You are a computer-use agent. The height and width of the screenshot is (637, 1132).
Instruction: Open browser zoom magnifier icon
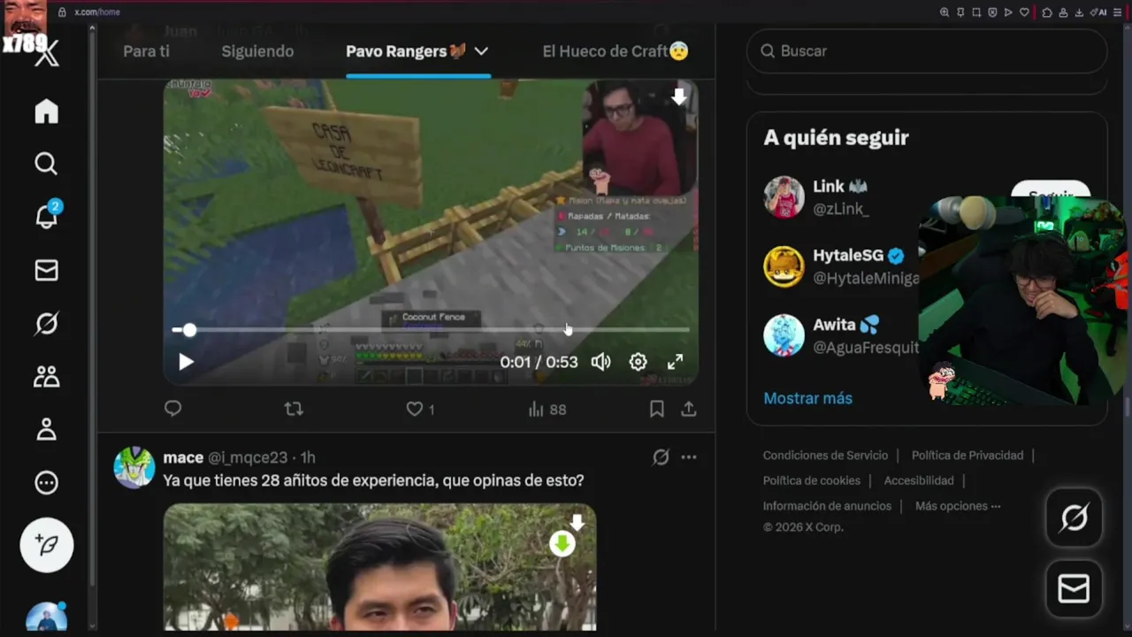(945, 12)
